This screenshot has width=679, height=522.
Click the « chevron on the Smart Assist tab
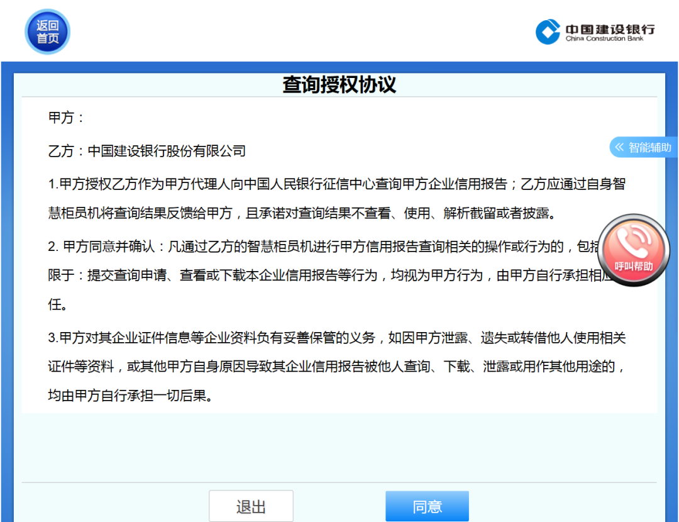click(x=620, y=147)
